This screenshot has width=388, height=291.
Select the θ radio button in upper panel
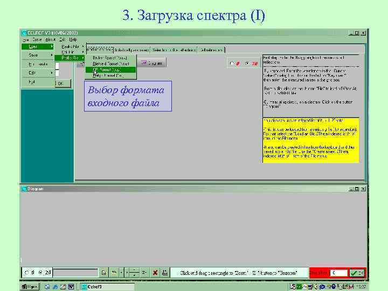pyautogui.click(x=231, y=64)
